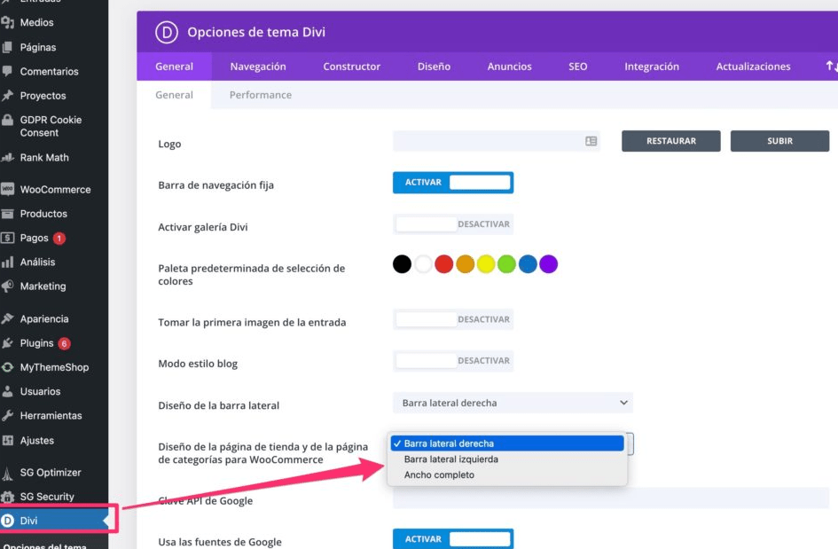Disable the Barra de navegación fija toggle
This screenshot has height=549, width=838.
453,183
